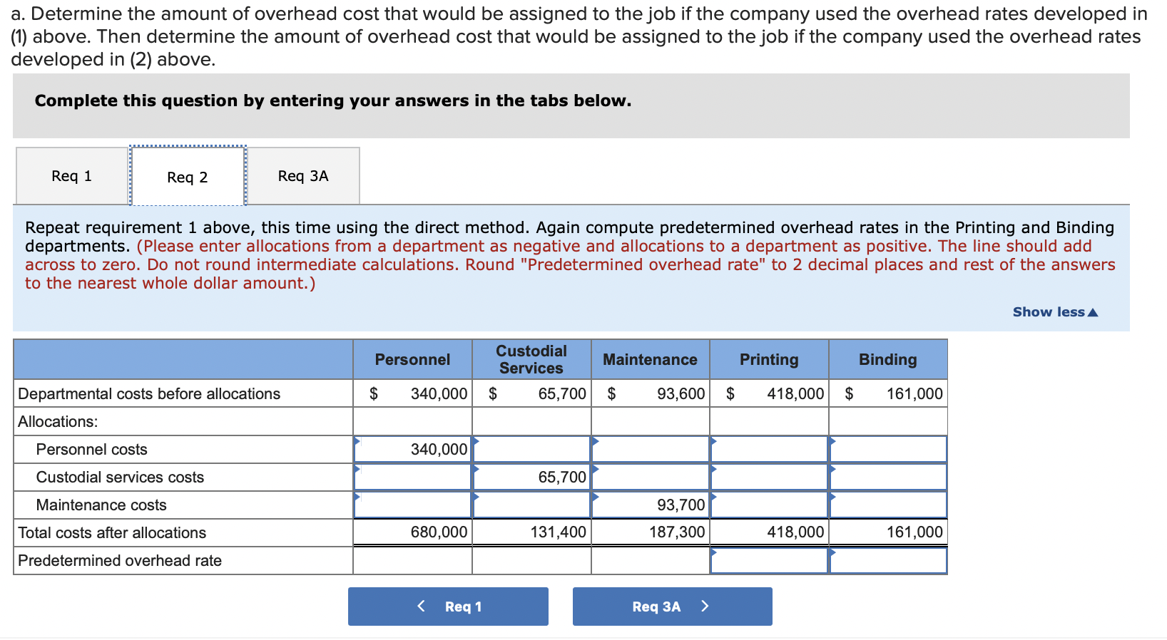Select Maintenance costs cell under Maintenance column
Screen dimensions: 1167x640
tap(651, 505)
